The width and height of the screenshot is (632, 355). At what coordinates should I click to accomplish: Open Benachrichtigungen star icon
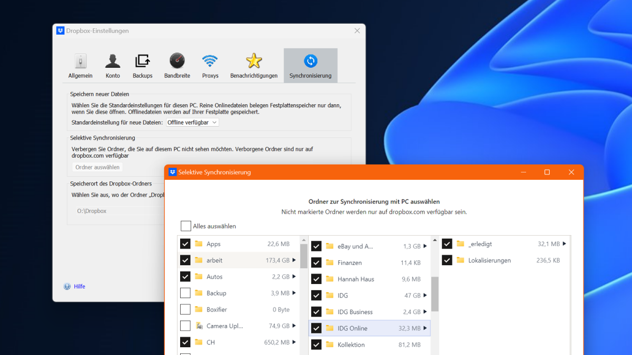click(254, 61)
